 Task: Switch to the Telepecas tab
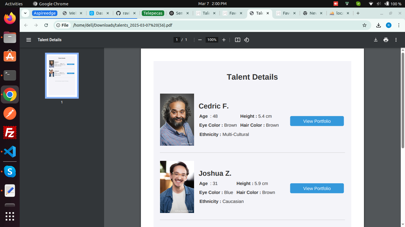pos(153,13)
